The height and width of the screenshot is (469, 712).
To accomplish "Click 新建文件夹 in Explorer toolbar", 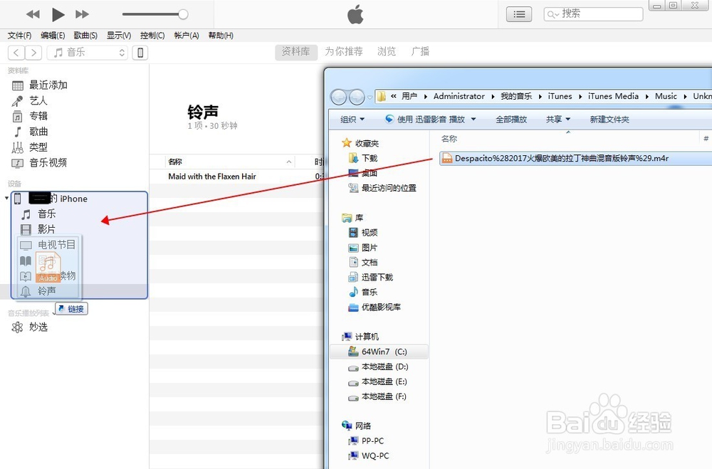I will pos(609,120).
